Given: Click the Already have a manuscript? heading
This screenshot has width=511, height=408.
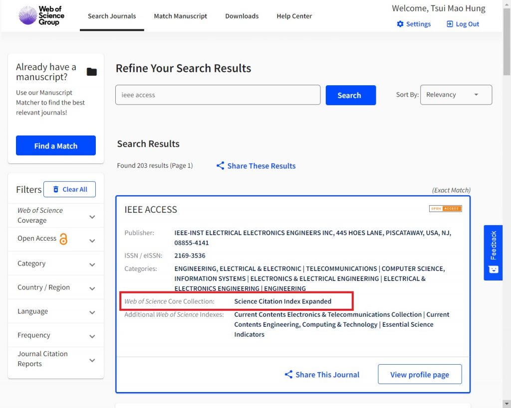Looking at the screenshot, I should pyautogui.click(x=46, y=72).
